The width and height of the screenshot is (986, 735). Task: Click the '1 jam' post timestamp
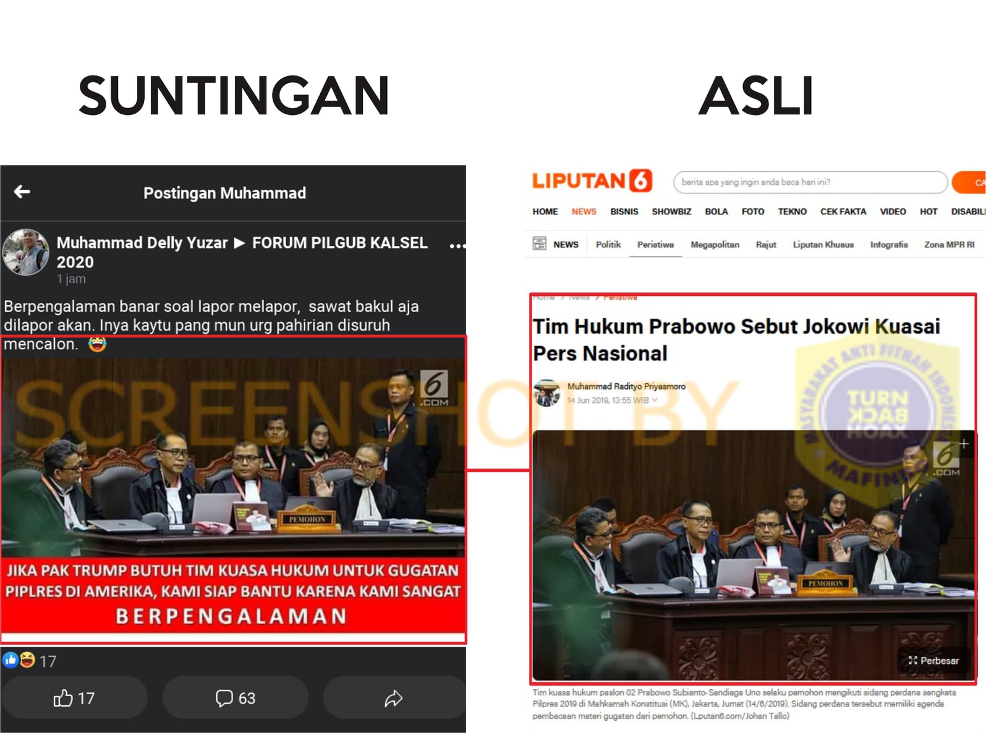[x=71, y=279]
